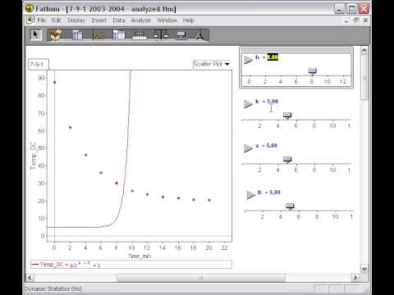This screenshot has height=295, width=394.
Task: Click the new Collection box icon
Action: 56,35
